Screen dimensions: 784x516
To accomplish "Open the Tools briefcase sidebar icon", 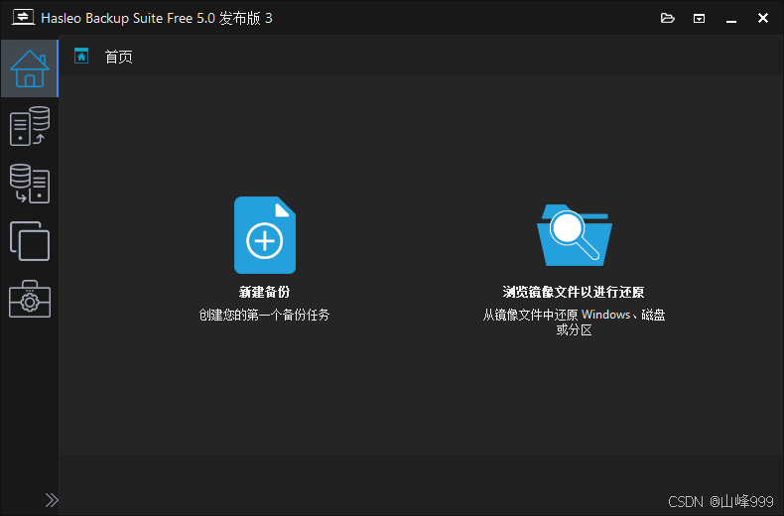I will coord(30,299).
